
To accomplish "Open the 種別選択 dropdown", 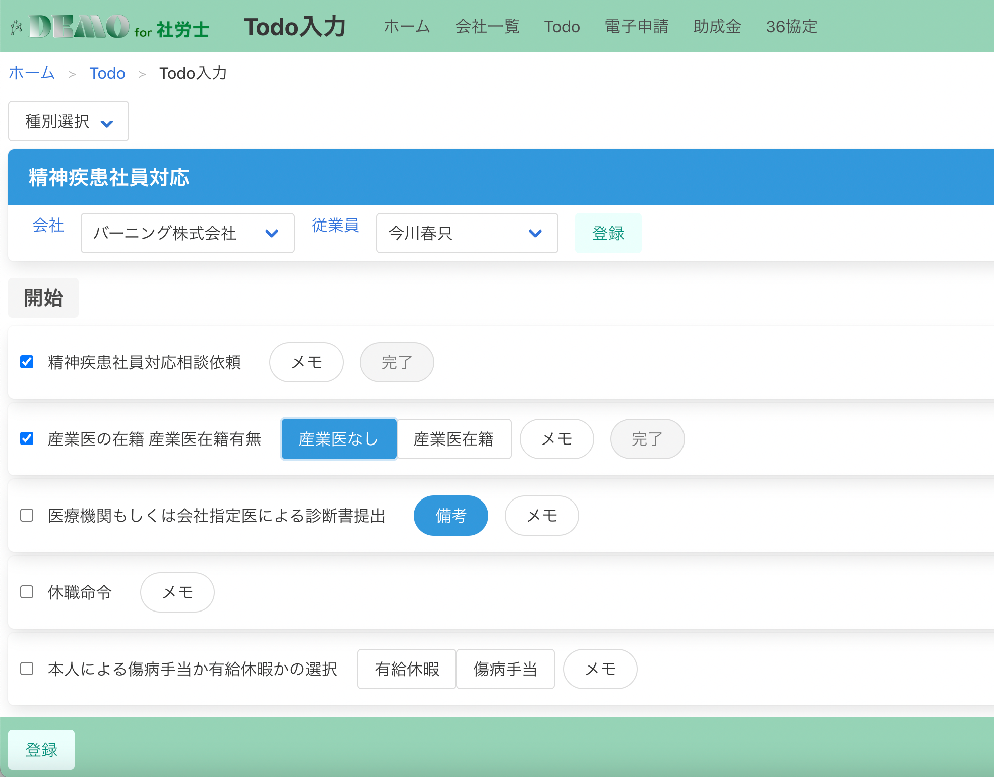I will pos(69,121).
